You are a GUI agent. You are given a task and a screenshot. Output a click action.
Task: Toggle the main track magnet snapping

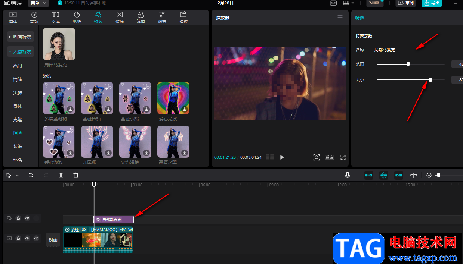369,175
